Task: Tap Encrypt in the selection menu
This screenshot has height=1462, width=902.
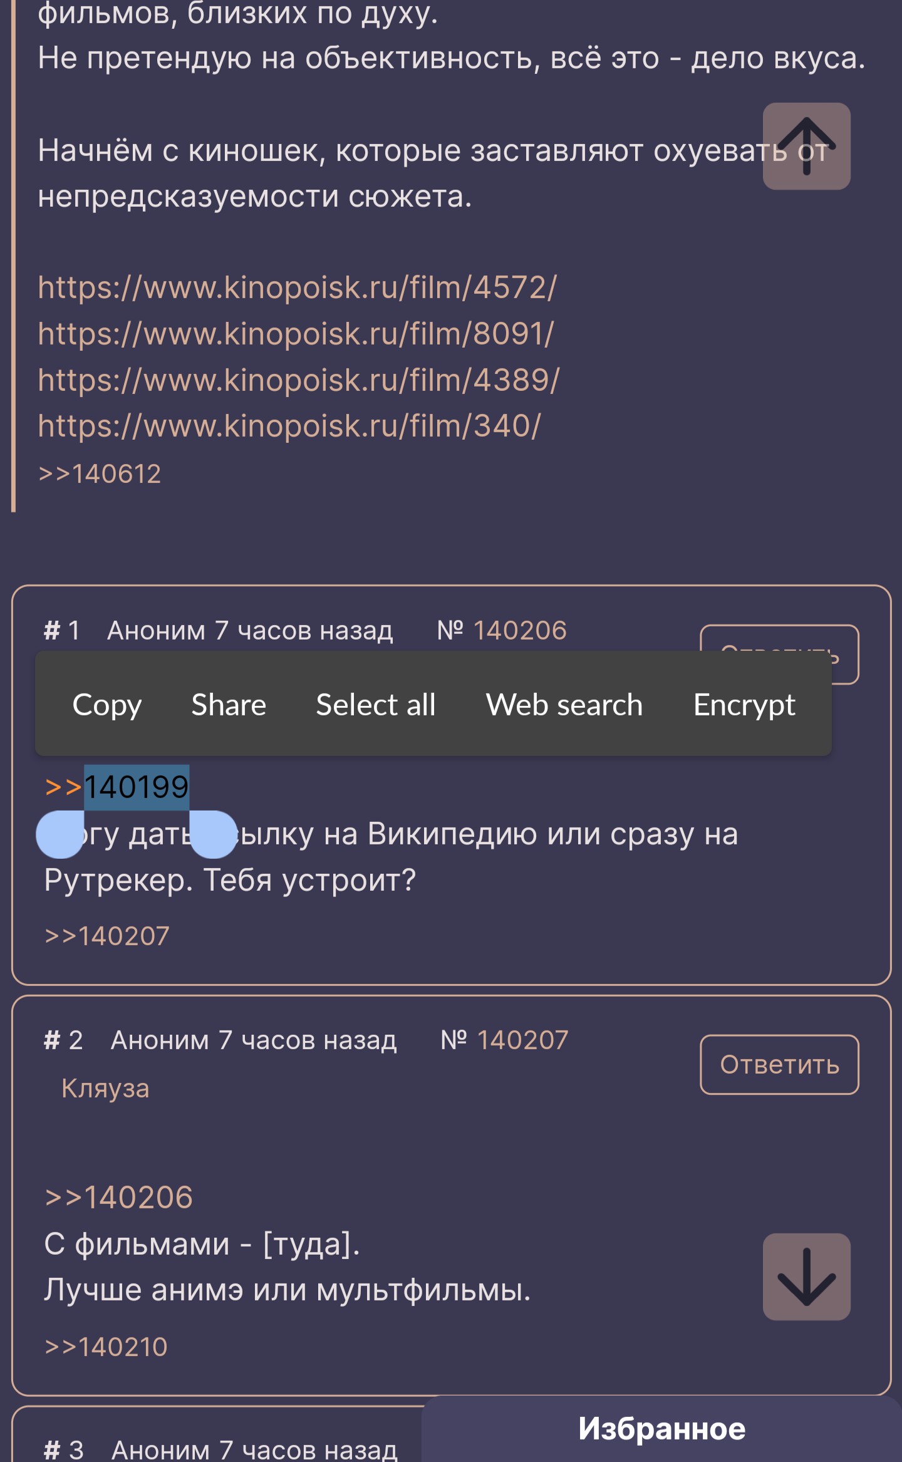Action: click(x=744, y=704)
